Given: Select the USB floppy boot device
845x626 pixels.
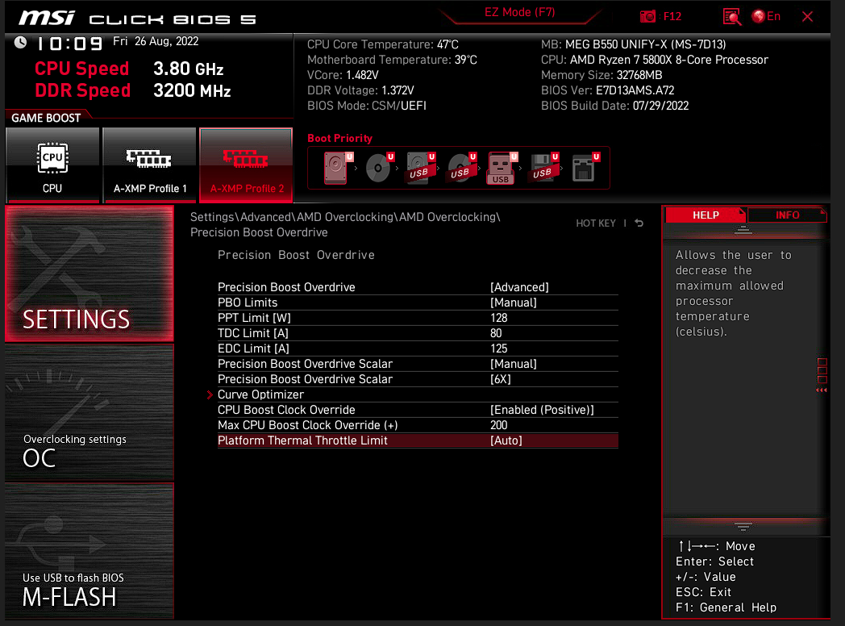Looking at the screenshot, I should click(543, 168).
